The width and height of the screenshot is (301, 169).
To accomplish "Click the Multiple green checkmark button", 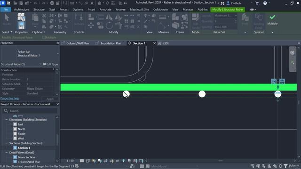I will pos(272,20).
